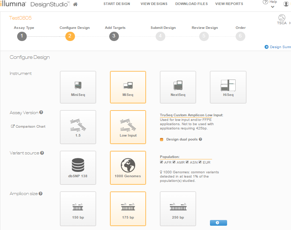Click the Assay Type step label

click(24, 27)
